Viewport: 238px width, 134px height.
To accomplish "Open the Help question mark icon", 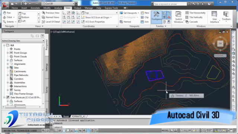I will [209, 4].
